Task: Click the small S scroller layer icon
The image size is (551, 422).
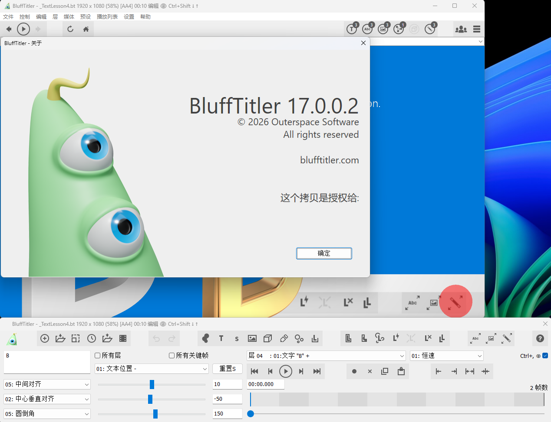Action: [x=237, y=339]
